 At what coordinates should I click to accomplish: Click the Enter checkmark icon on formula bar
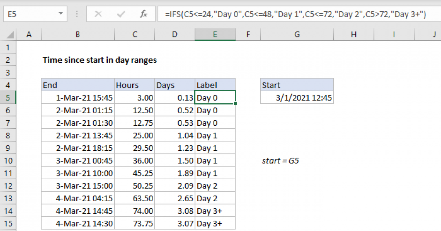point(120,14)
